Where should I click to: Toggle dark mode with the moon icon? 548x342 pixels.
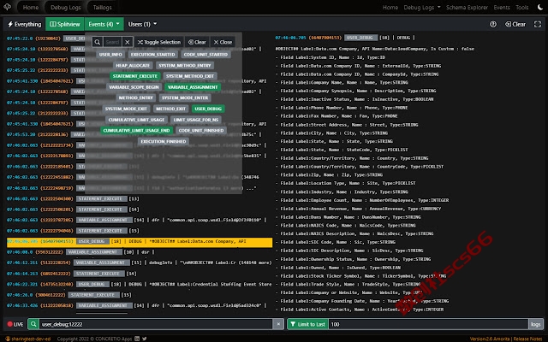(x=540, y=7)
